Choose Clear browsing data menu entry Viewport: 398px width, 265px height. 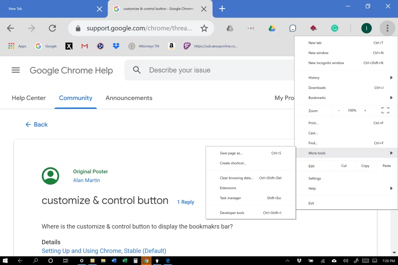(236, 178)
